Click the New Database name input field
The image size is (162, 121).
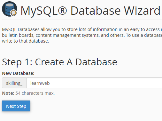point(94,83)
